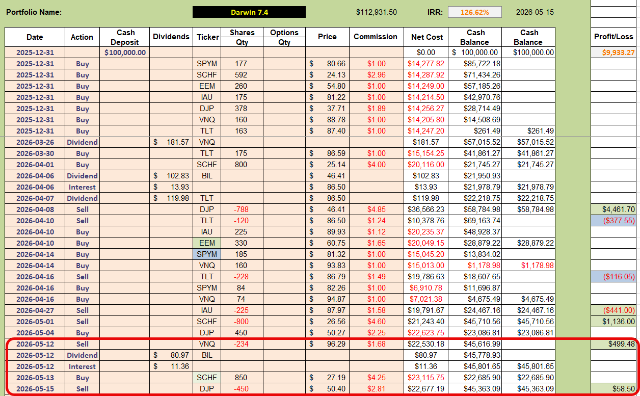The width and height of the screenshot is (640, 396).
Task: Select the Commission column header
Action: [376, 37]
